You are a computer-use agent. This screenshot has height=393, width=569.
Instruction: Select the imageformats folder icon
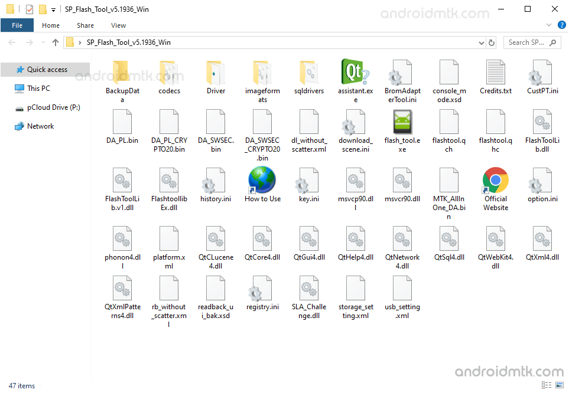pyautogui.click(x=262, y=73)
